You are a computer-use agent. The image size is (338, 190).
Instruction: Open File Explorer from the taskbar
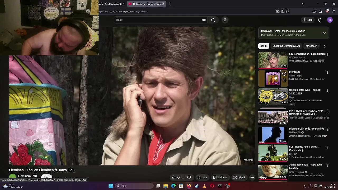(166, 186)
